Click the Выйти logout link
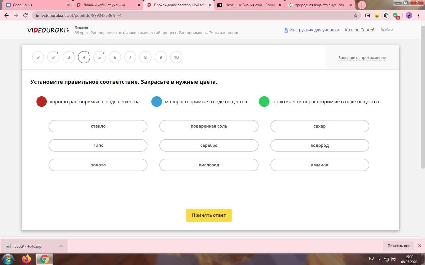425x265 pixels. pyautogui.click(x=387, y=30)
